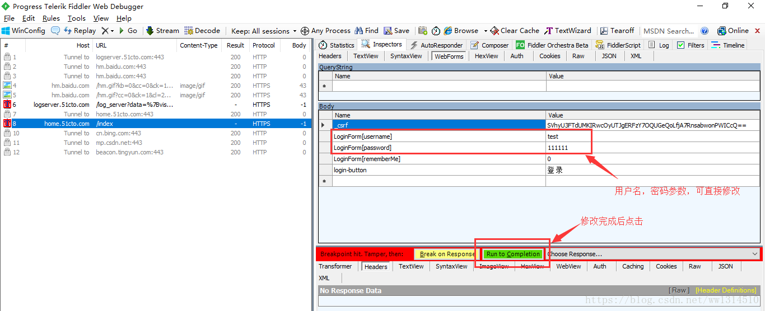The width and height of the screenshot is (765, 311).
Task: Open the Edit menu
Action: [x=29, y=18]
